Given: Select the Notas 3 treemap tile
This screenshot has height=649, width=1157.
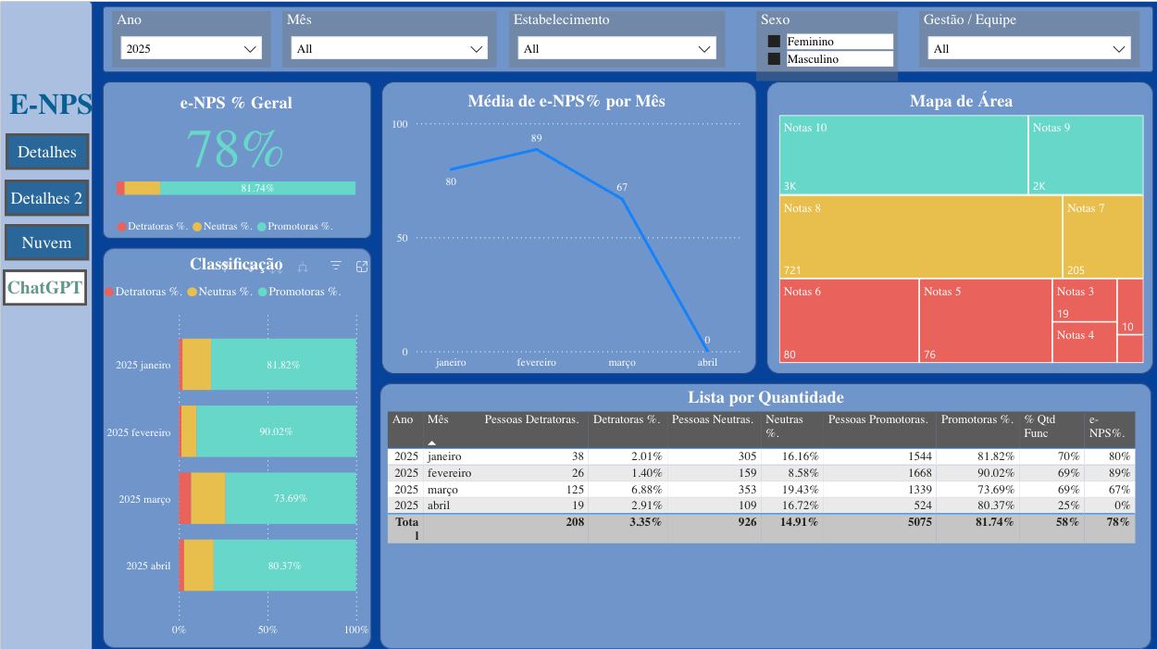Looking at the screenshot, I should tap(1085, 301).
